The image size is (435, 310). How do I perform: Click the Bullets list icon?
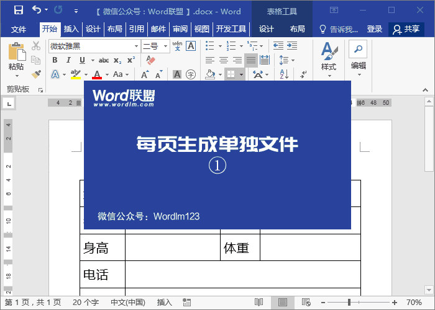tap(210, 46)
